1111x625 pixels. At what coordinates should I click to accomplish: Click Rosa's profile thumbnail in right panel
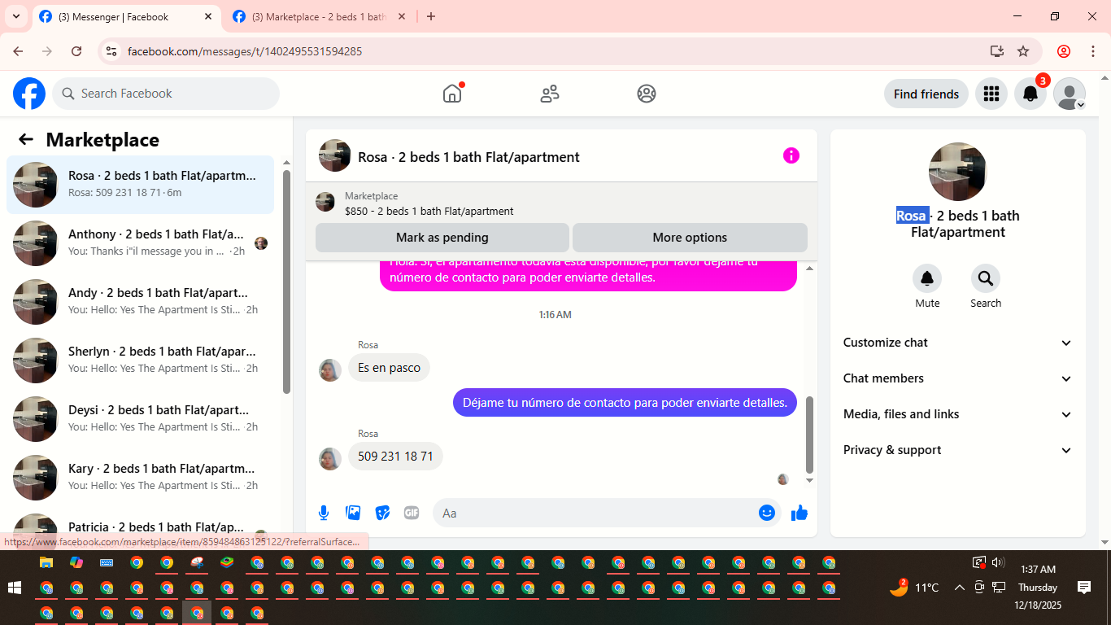tap(957, 172)
